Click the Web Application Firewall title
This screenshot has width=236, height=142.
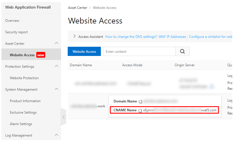pos(28,7)
